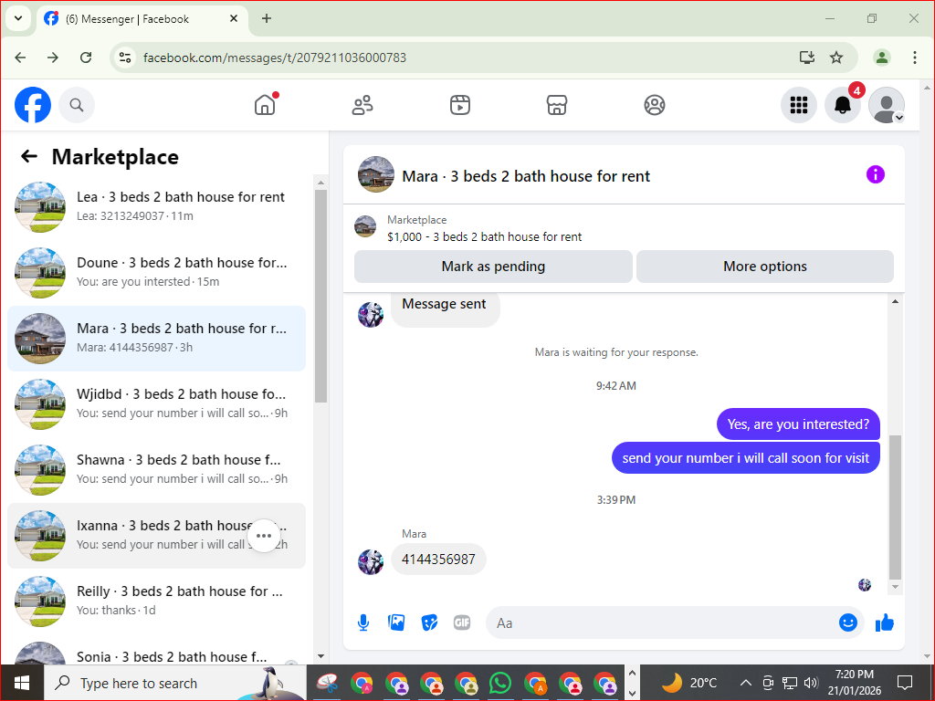Click the bubble 'send your number i will call soon for visit'
The width and height of the screenshot is (935, 701).
(745, 458)
